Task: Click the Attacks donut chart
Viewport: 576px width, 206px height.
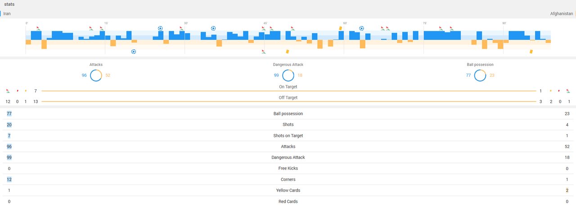Action: (x=96, y=75)
